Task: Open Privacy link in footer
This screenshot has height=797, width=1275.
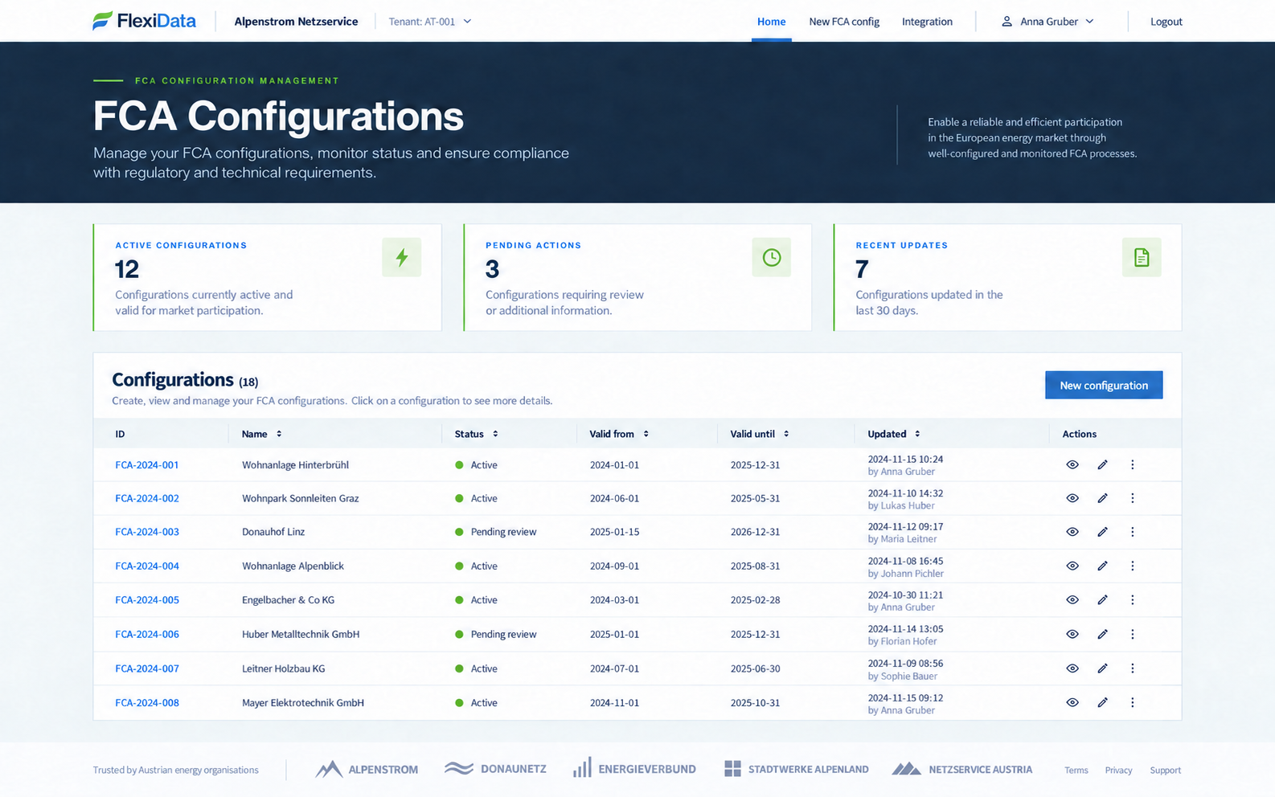Action: coord(1118,770)
